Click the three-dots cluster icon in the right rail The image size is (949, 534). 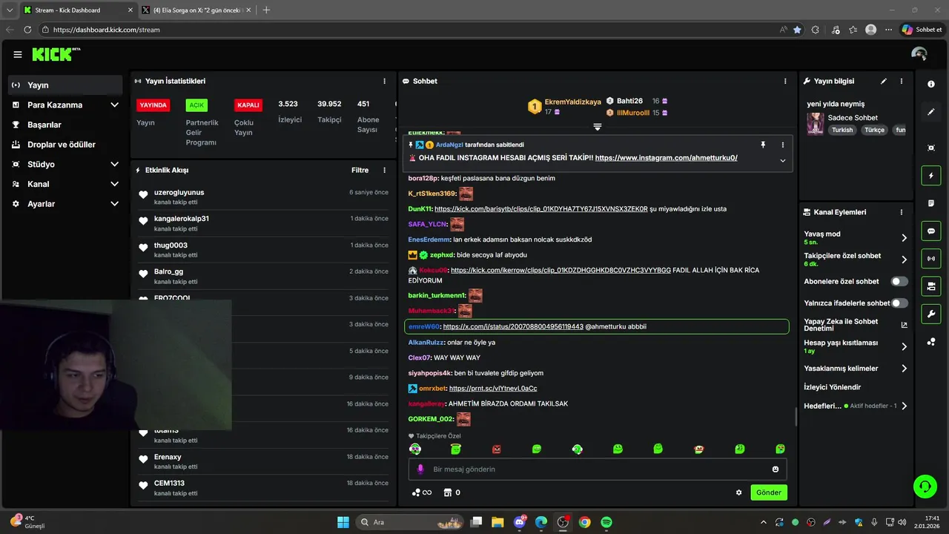coord(931,342)
